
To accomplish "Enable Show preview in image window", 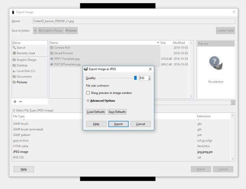I will coord(88,93).
